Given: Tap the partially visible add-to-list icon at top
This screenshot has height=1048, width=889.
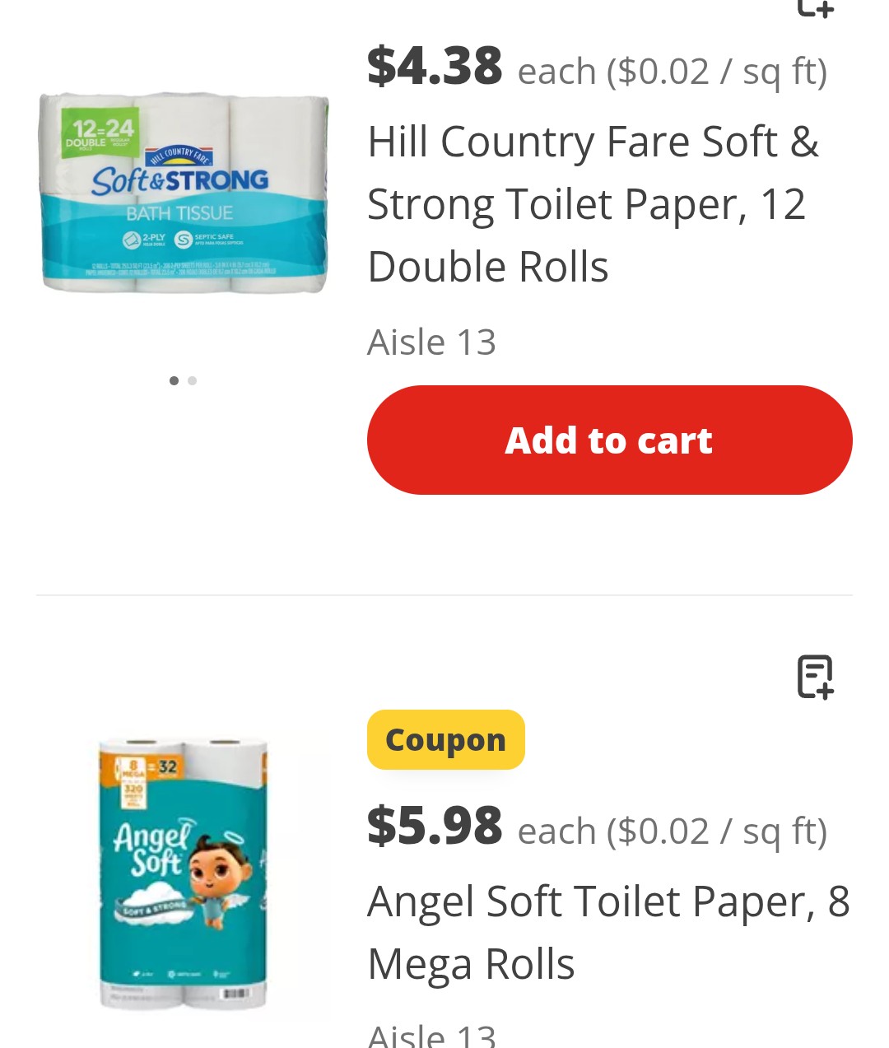Looking at the screenshot, I should pyautogui.click(x=815, y=8).
